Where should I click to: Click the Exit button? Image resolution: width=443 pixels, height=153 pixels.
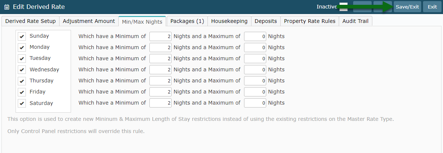[x=432, y=7]
